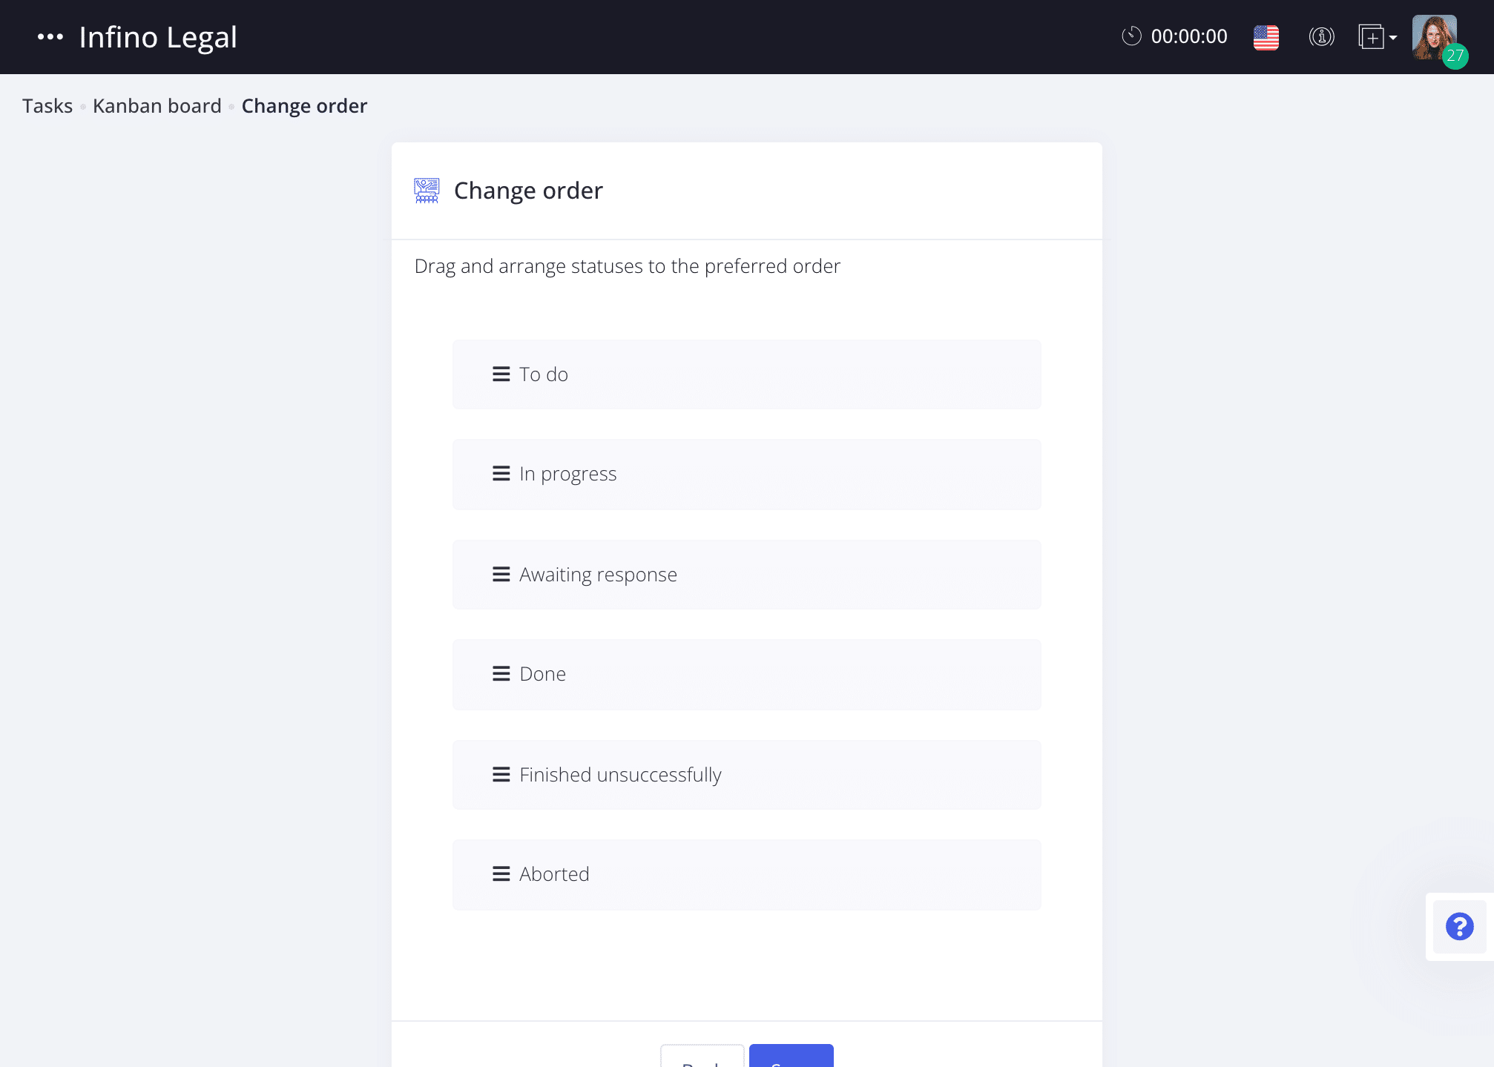Click the drag handle of Aborted
1494x1067 pixels.
pyautogui.click(x=500, y=873)
